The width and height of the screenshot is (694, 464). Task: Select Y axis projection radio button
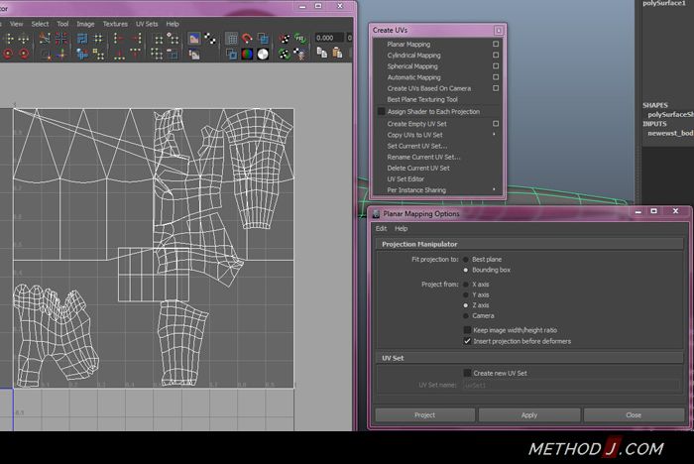coord(466,294)
